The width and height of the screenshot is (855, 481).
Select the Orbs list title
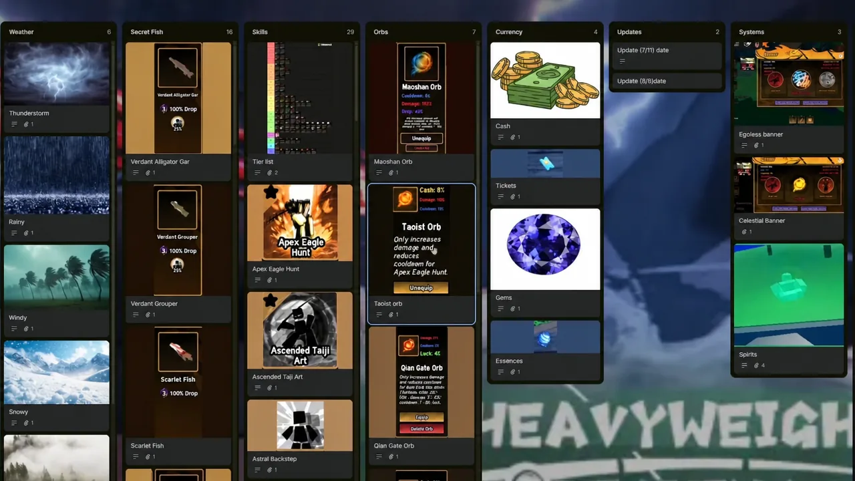coord(381,32)
